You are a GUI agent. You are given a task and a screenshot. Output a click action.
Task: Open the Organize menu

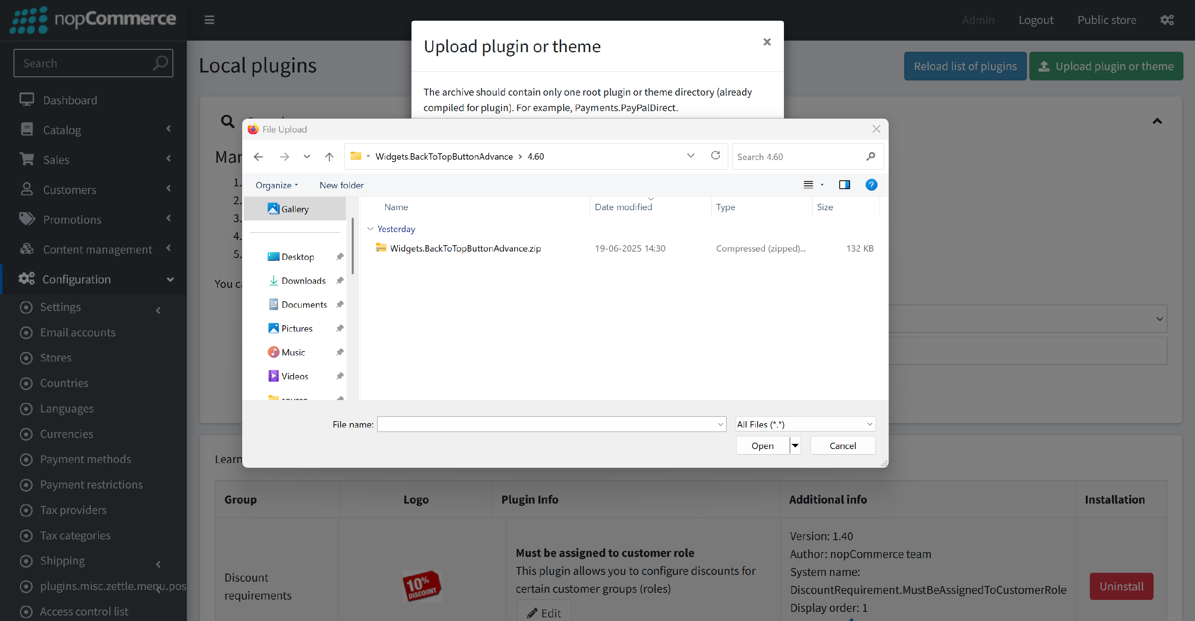tap(276, 185)
